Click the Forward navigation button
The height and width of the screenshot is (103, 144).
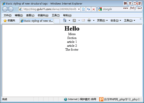click(11, 9)
